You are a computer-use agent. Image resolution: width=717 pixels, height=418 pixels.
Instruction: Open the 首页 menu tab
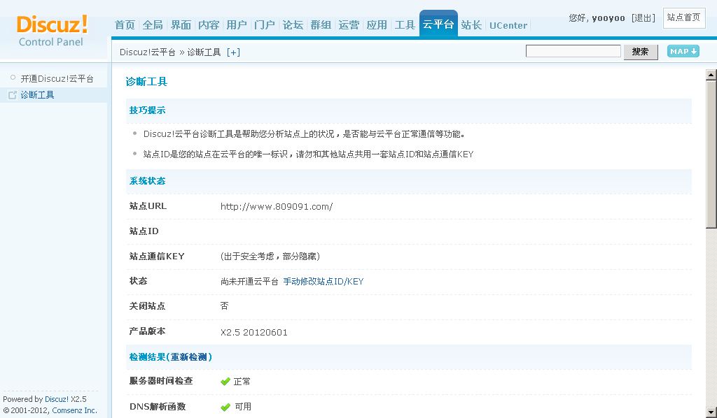125,25
